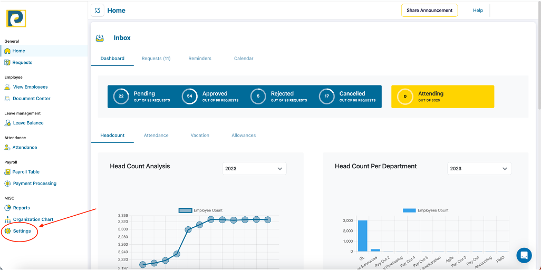Click the Leave Balance icon
The width and height of the screenshot is (541, 270).
7,123
